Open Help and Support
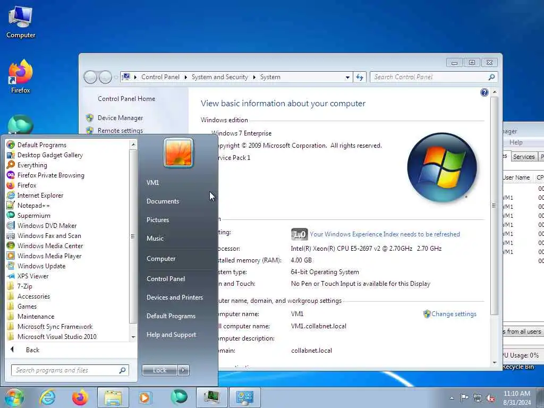Image resolution: width=544 pixels, height=408 pixels. click(171, 335)
